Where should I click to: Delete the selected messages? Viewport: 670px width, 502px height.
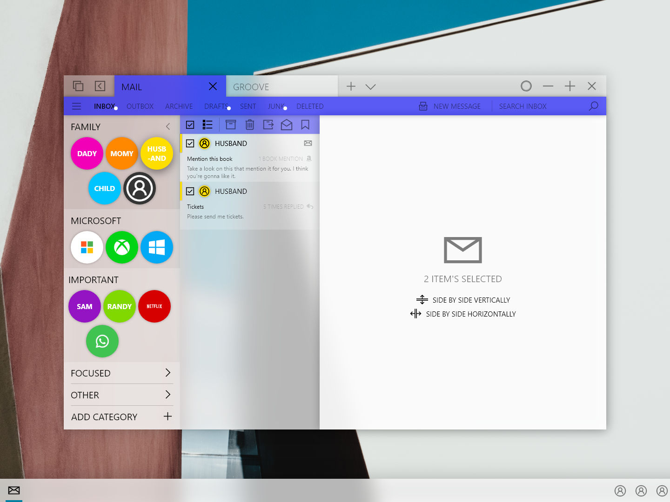coord(250,125)
